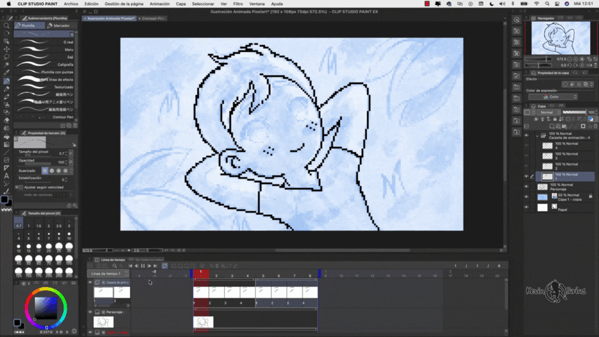
Task: Open the Archivo menu
Action: click(x=71, y=4)
